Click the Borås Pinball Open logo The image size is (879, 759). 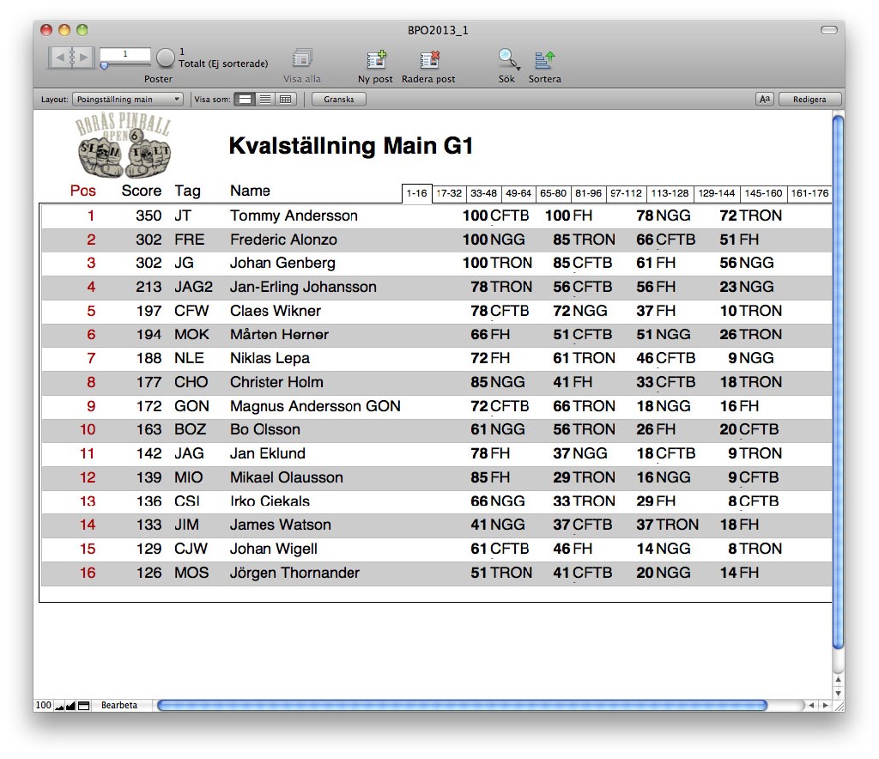coord(124,145)
